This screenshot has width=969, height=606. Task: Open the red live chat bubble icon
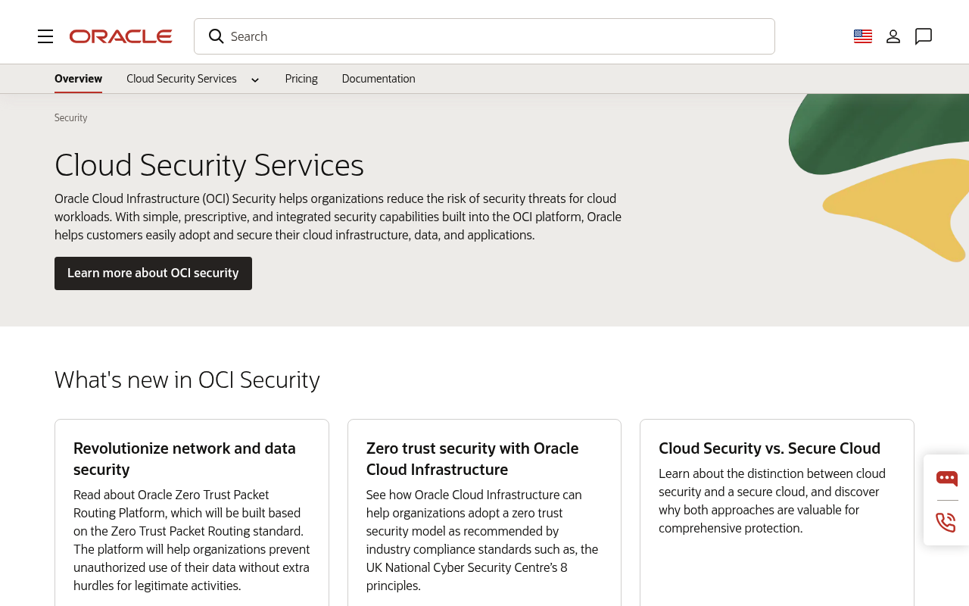pos(947,479)
